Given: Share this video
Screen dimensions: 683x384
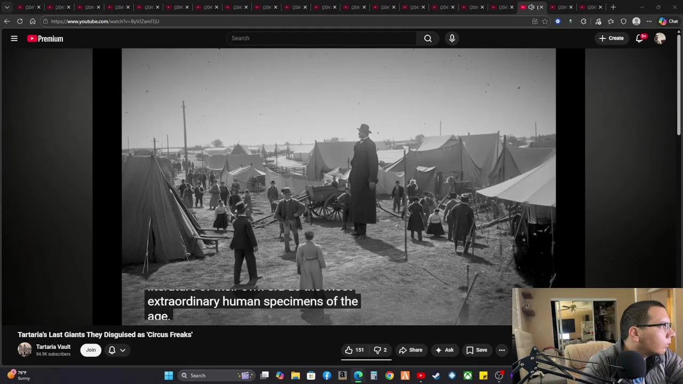Looking at the screenshot, I should [410, 350].
